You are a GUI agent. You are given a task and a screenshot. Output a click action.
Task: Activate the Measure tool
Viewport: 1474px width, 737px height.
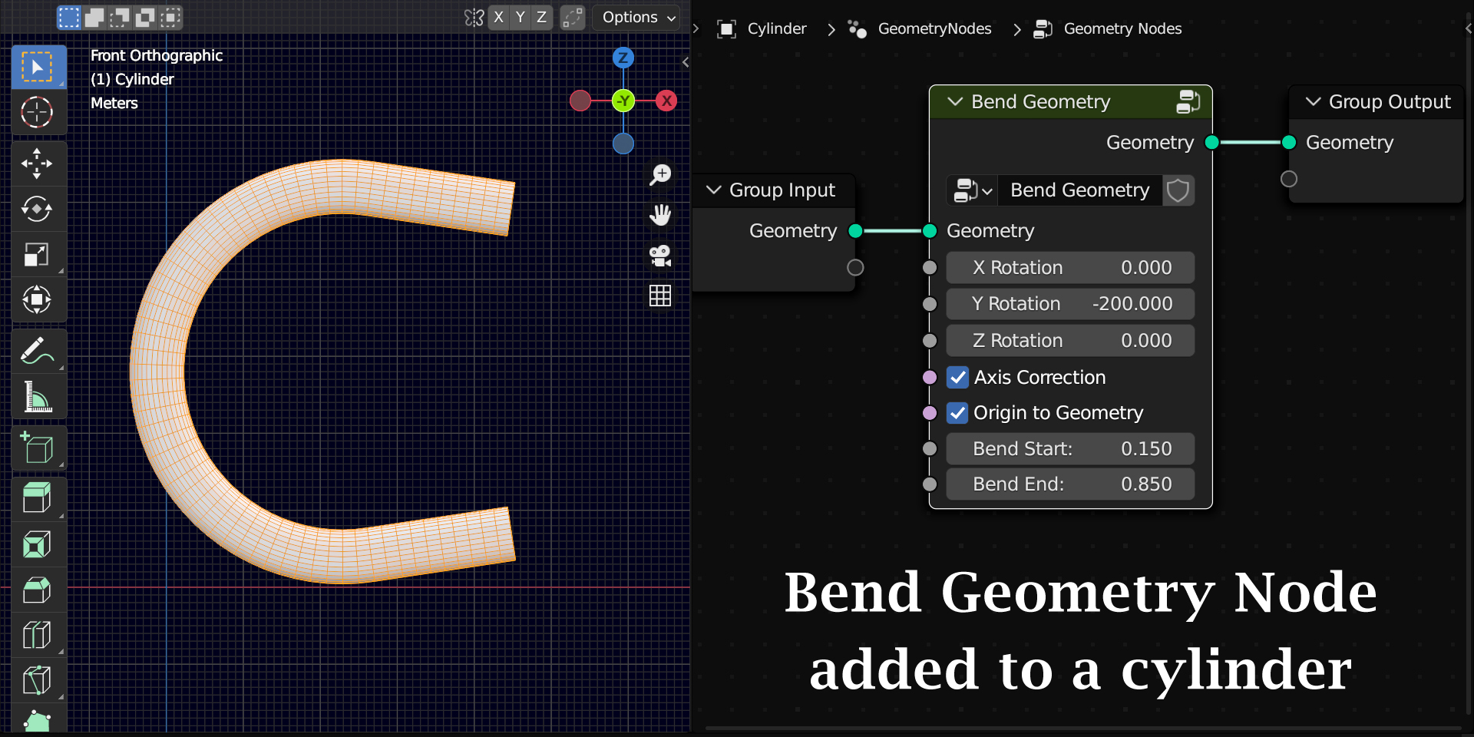[x=38, y=396]
